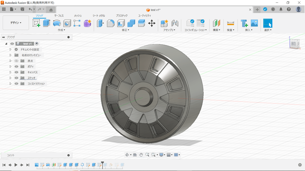Jump to timeline start
Image resolution: width=305 pixels, height=171 pixels.
4,165
